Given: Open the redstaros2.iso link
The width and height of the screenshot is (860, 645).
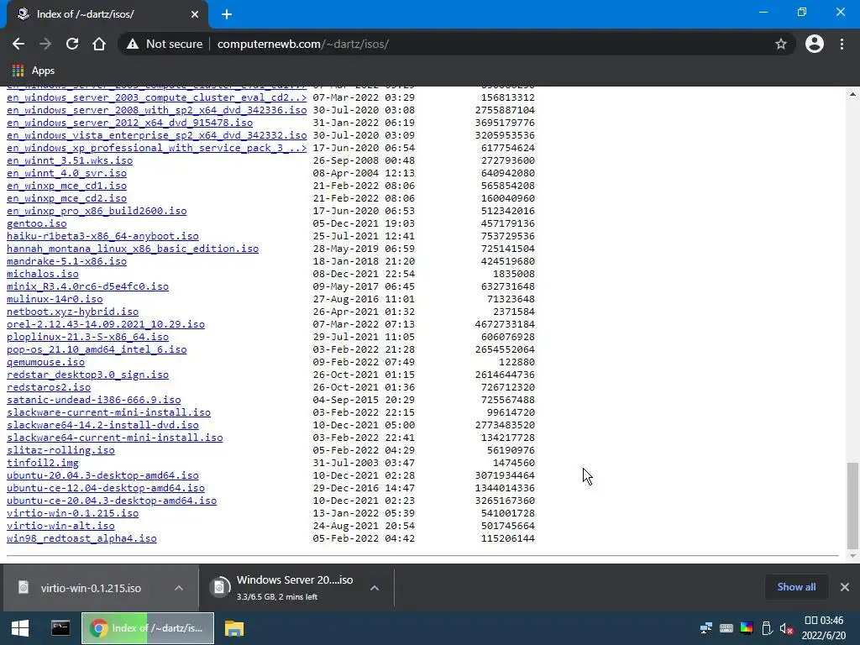Looking at the screenshot, I should click(x=49, y=386).
